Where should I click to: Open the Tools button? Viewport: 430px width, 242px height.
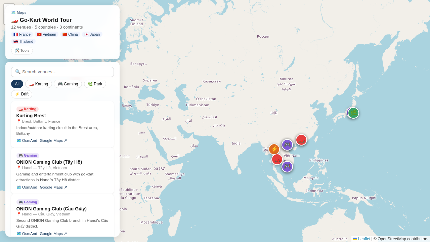22,50
